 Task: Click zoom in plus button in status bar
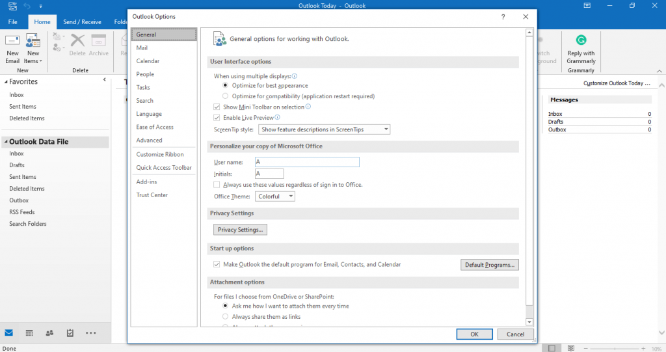pos(643,349)
